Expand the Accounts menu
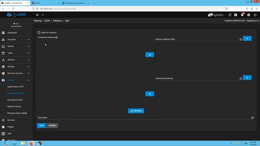 click(x=16, y=40)
